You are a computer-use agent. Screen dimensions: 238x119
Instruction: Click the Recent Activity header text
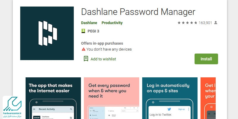pyautogui.click(x=47, y=109)
